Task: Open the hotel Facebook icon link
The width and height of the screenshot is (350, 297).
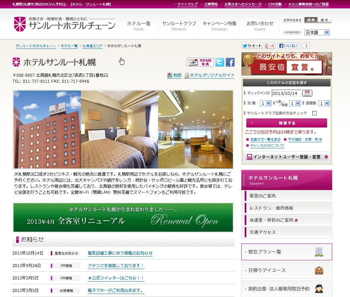Action: coord(230,62)
